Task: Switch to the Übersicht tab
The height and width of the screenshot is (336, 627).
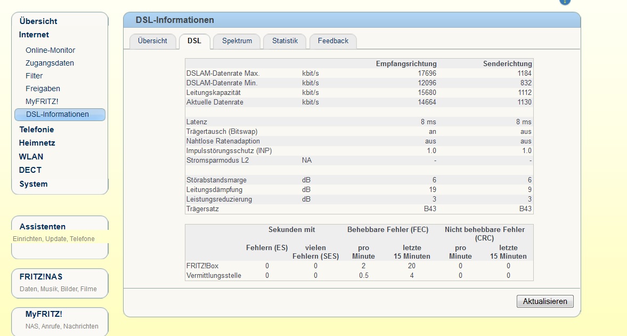Action: (x=152, y=41)
